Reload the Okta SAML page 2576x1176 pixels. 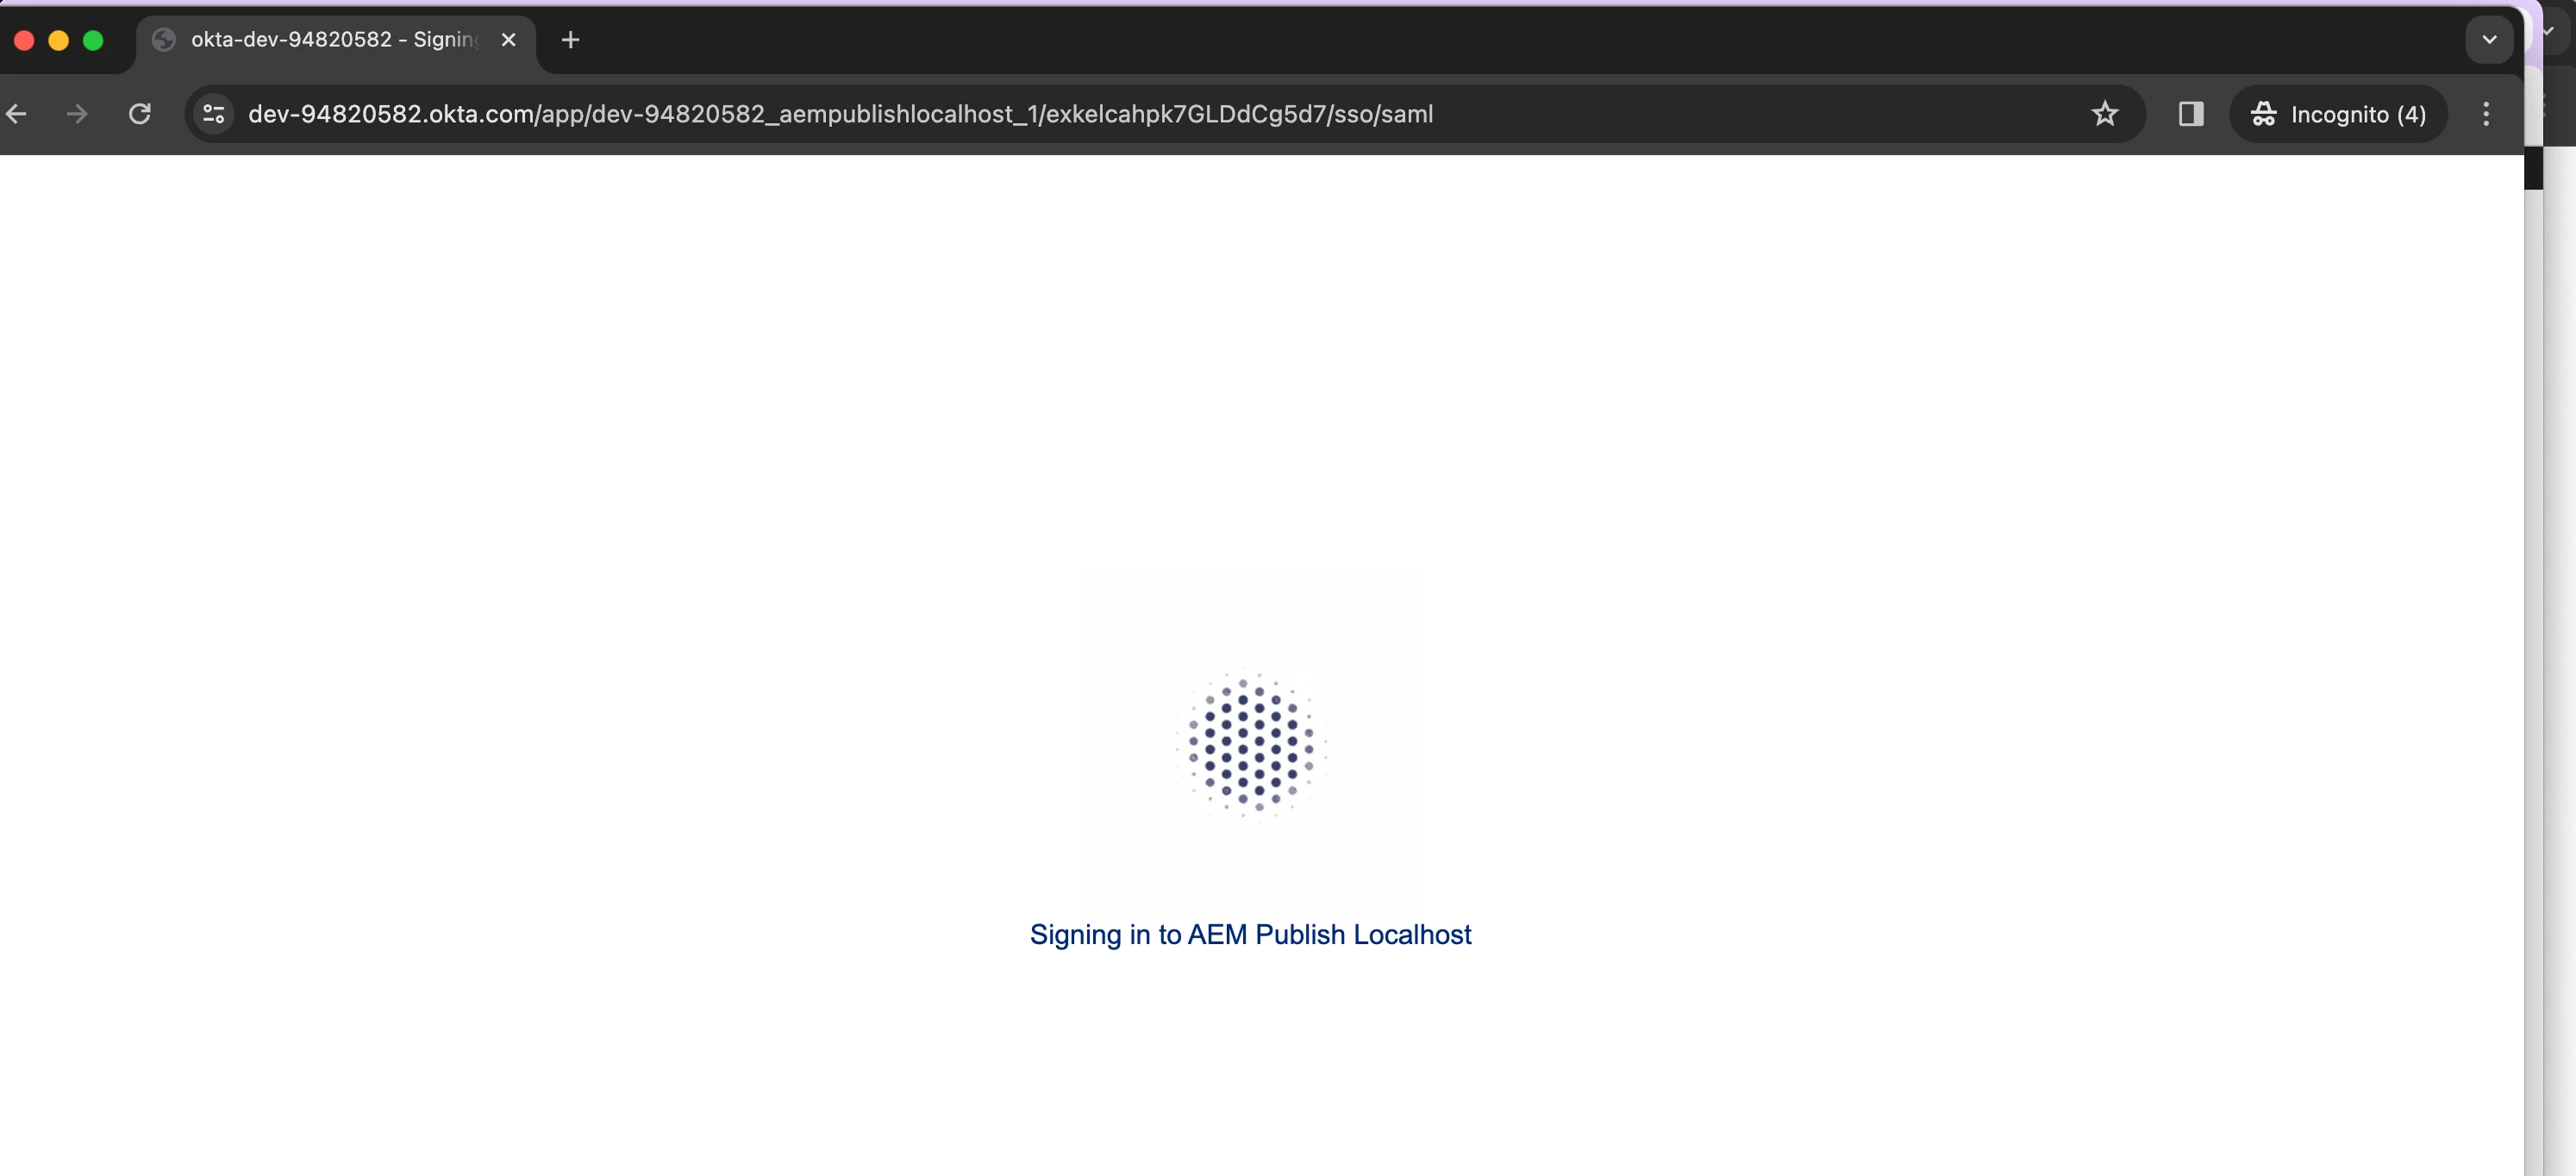[140, 114]
